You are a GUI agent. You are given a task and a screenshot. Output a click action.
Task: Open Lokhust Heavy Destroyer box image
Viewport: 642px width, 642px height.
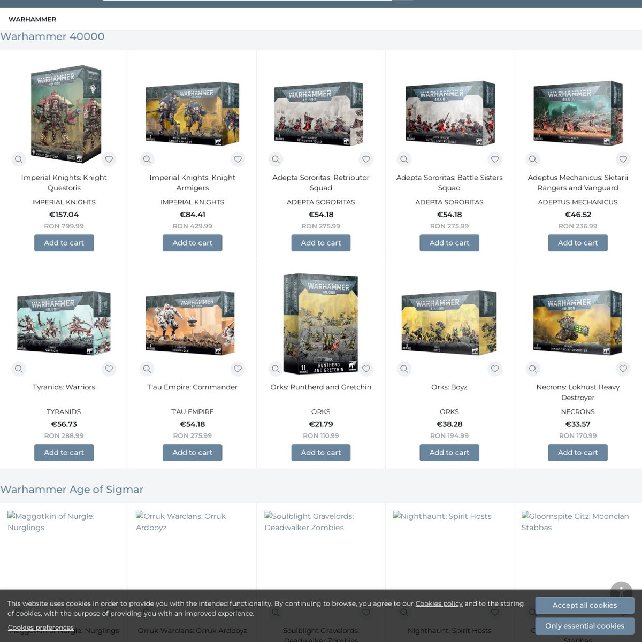pos(578,323)
